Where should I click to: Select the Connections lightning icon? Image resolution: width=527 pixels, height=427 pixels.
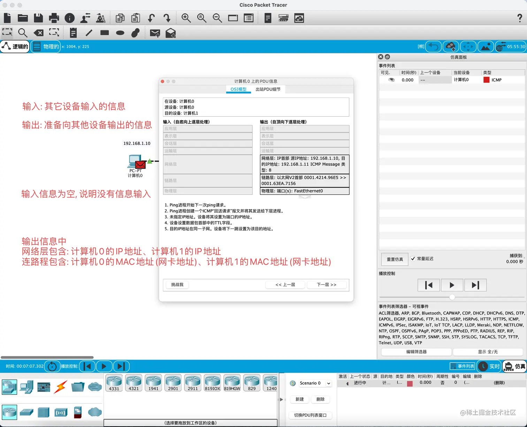point(61,387)
